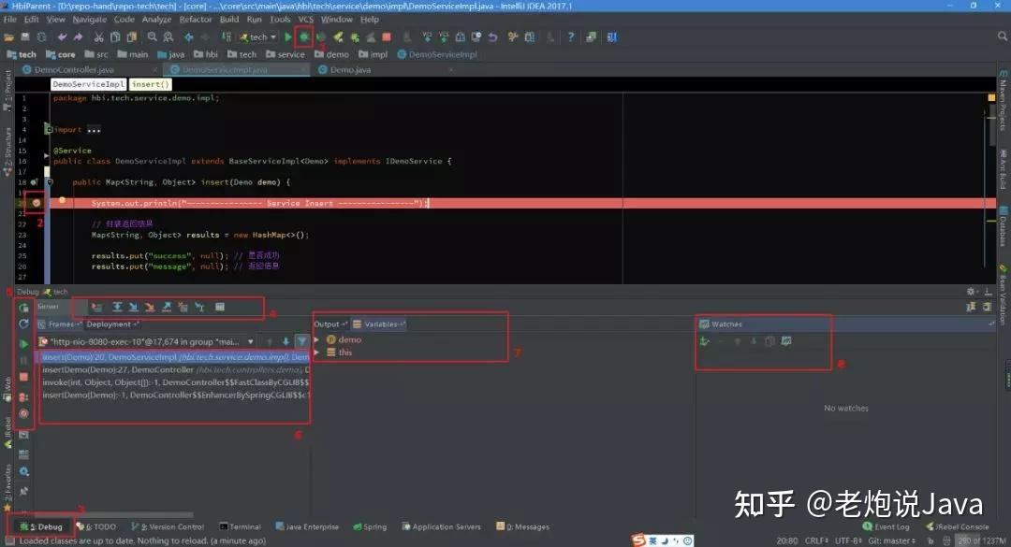Open the http-nio-8080-exec-10 thread dropdown

(x=250, y=342)
